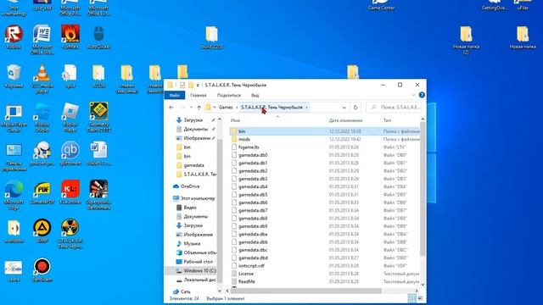Select Этот компьютер in navigation pane

click(198, 198)
